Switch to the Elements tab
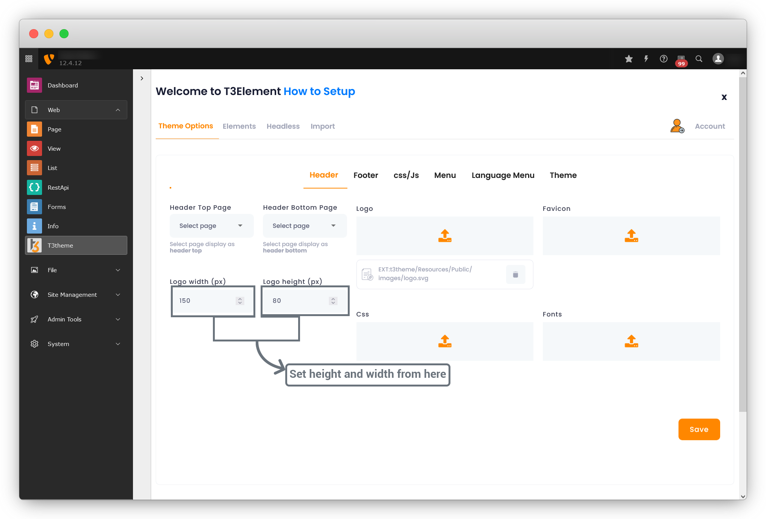The width and height of the screenshot is (766, 519). click(x=239, y=126)
